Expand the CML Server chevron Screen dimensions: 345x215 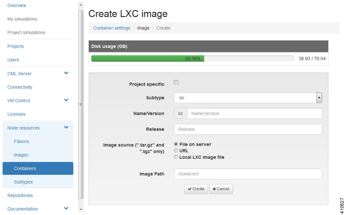tap(66, 73)
